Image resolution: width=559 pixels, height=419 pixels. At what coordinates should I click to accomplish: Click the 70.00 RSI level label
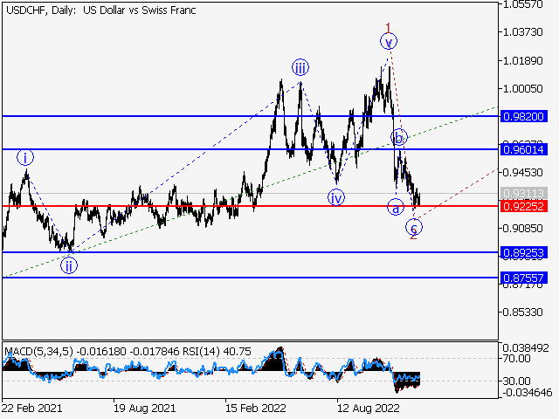tap(516, 359)
